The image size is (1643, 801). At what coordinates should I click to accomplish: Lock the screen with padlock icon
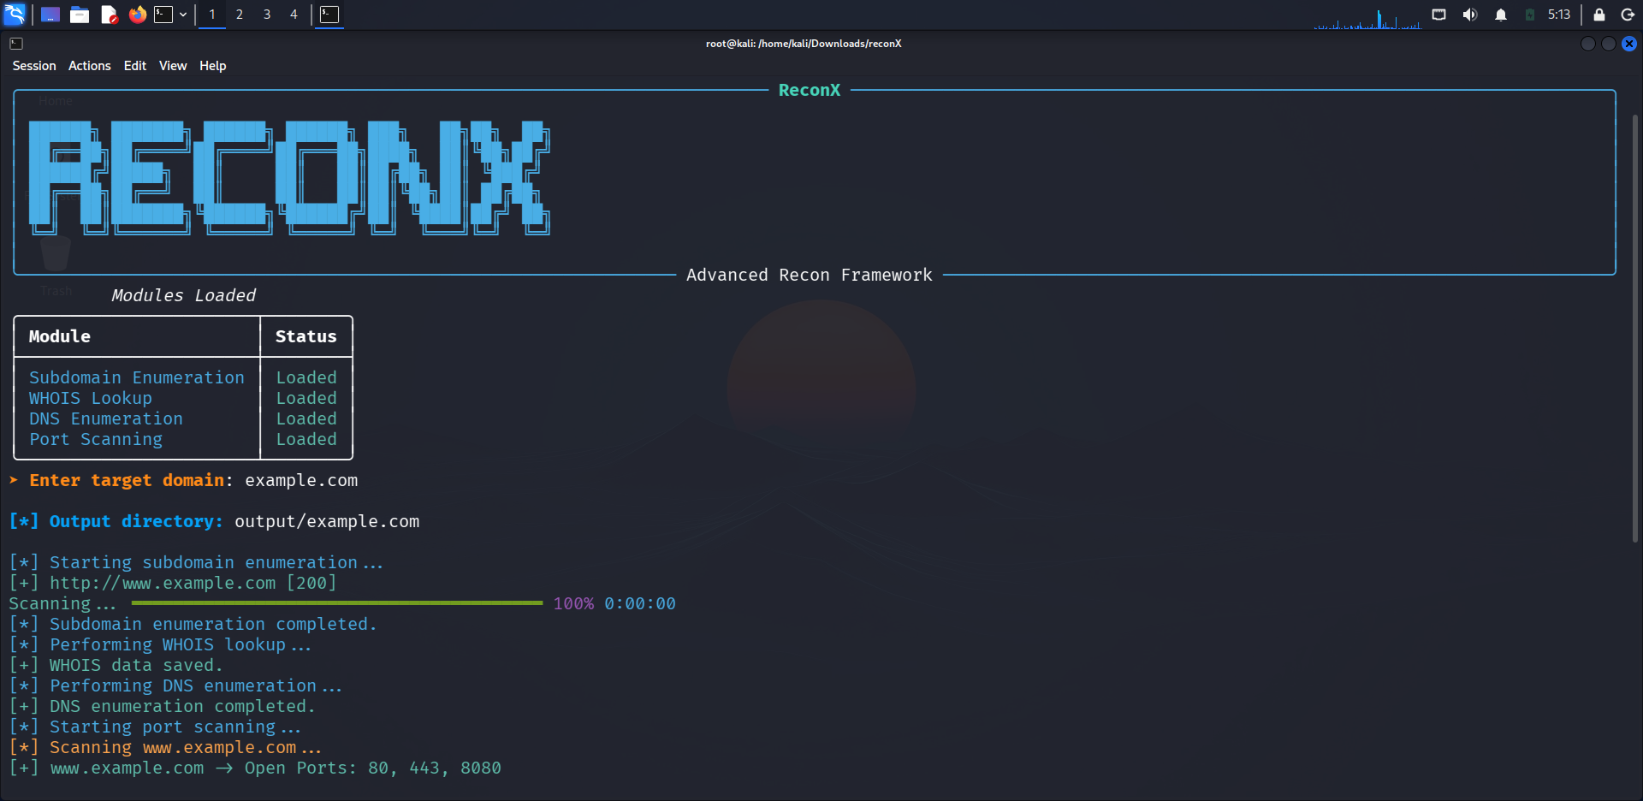[x=1599, y=15]
